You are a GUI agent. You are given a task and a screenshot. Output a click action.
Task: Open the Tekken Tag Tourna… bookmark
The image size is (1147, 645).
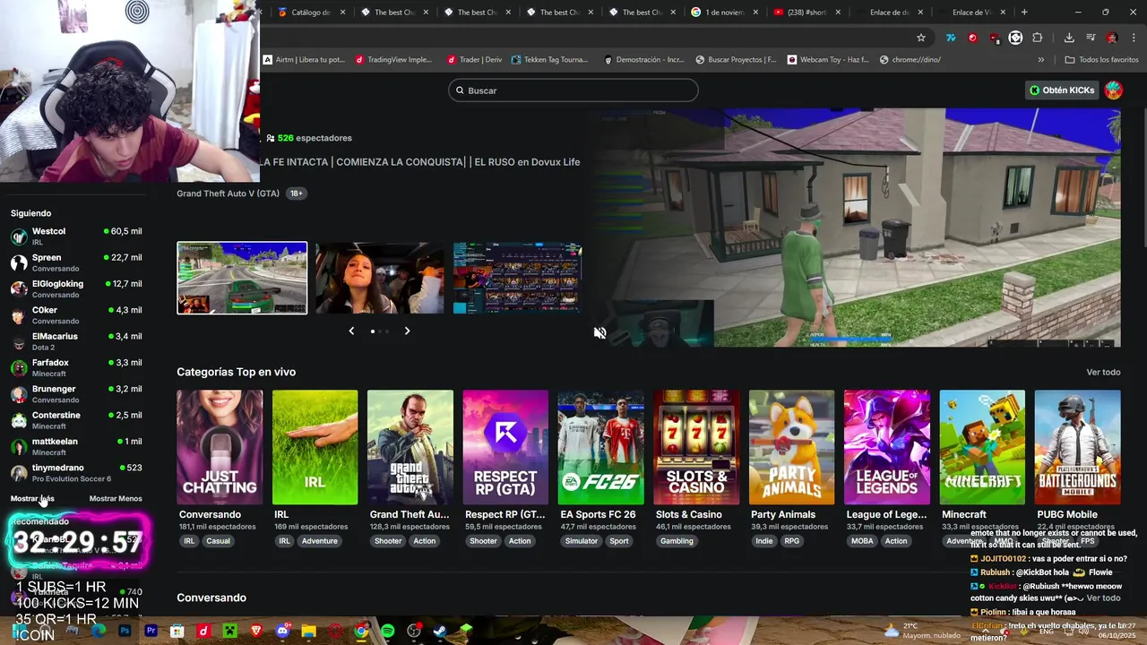549,60
